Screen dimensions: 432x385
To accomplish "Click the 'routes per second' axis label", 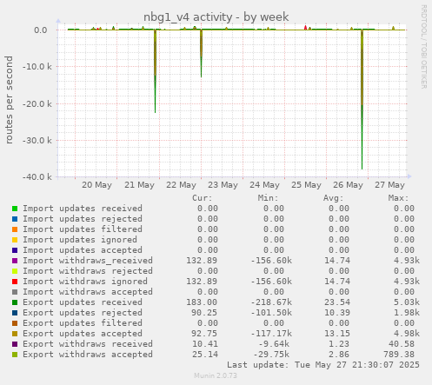I will tap(9, 100).
